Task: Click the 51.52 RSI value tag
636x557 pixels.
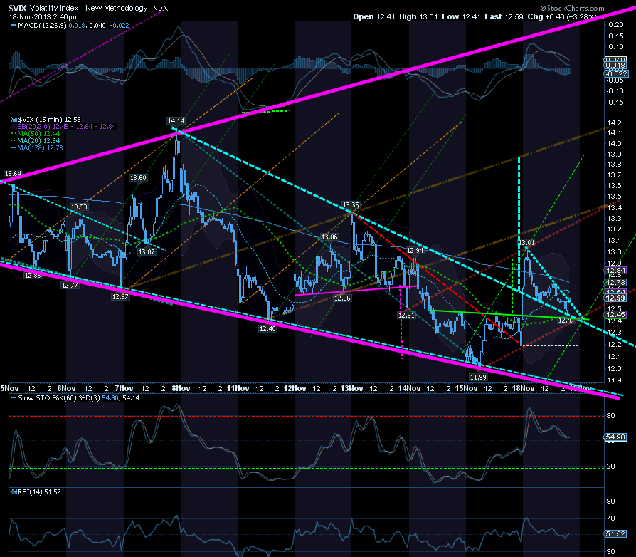Action: (615, 534)
